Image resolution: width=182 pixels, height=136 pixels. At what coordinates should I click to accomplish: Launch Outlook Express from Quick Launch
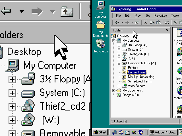click(121, 132)
